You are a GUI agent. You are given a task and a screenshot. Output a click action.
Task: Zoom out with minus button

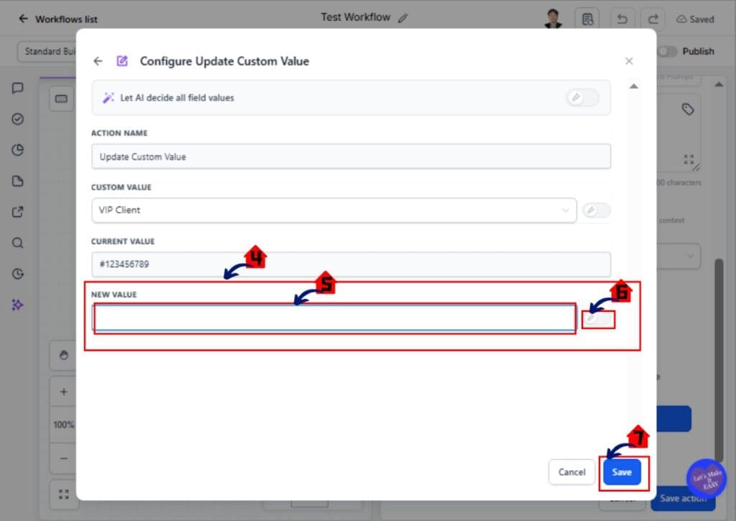(64, 458)
